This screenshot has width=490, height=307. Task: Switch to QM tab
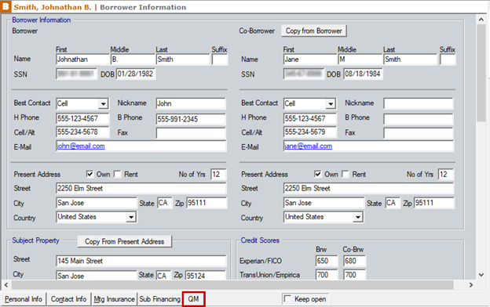pos(193,299)
